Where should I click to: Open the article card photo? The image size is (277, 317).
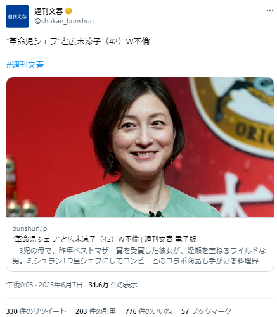(x=140, y=147)
